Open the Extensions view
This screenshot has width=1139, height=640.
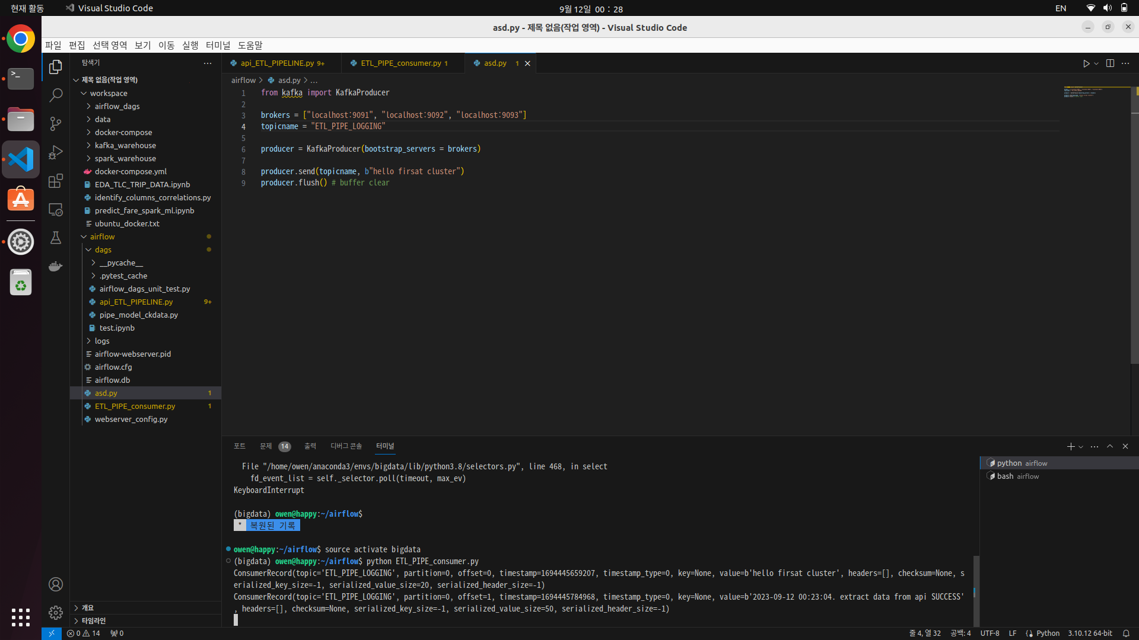click(x=56, y=181)
